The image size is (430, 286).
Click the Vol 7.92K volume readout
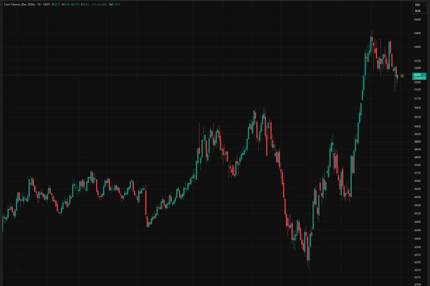(x=114, y=5)
